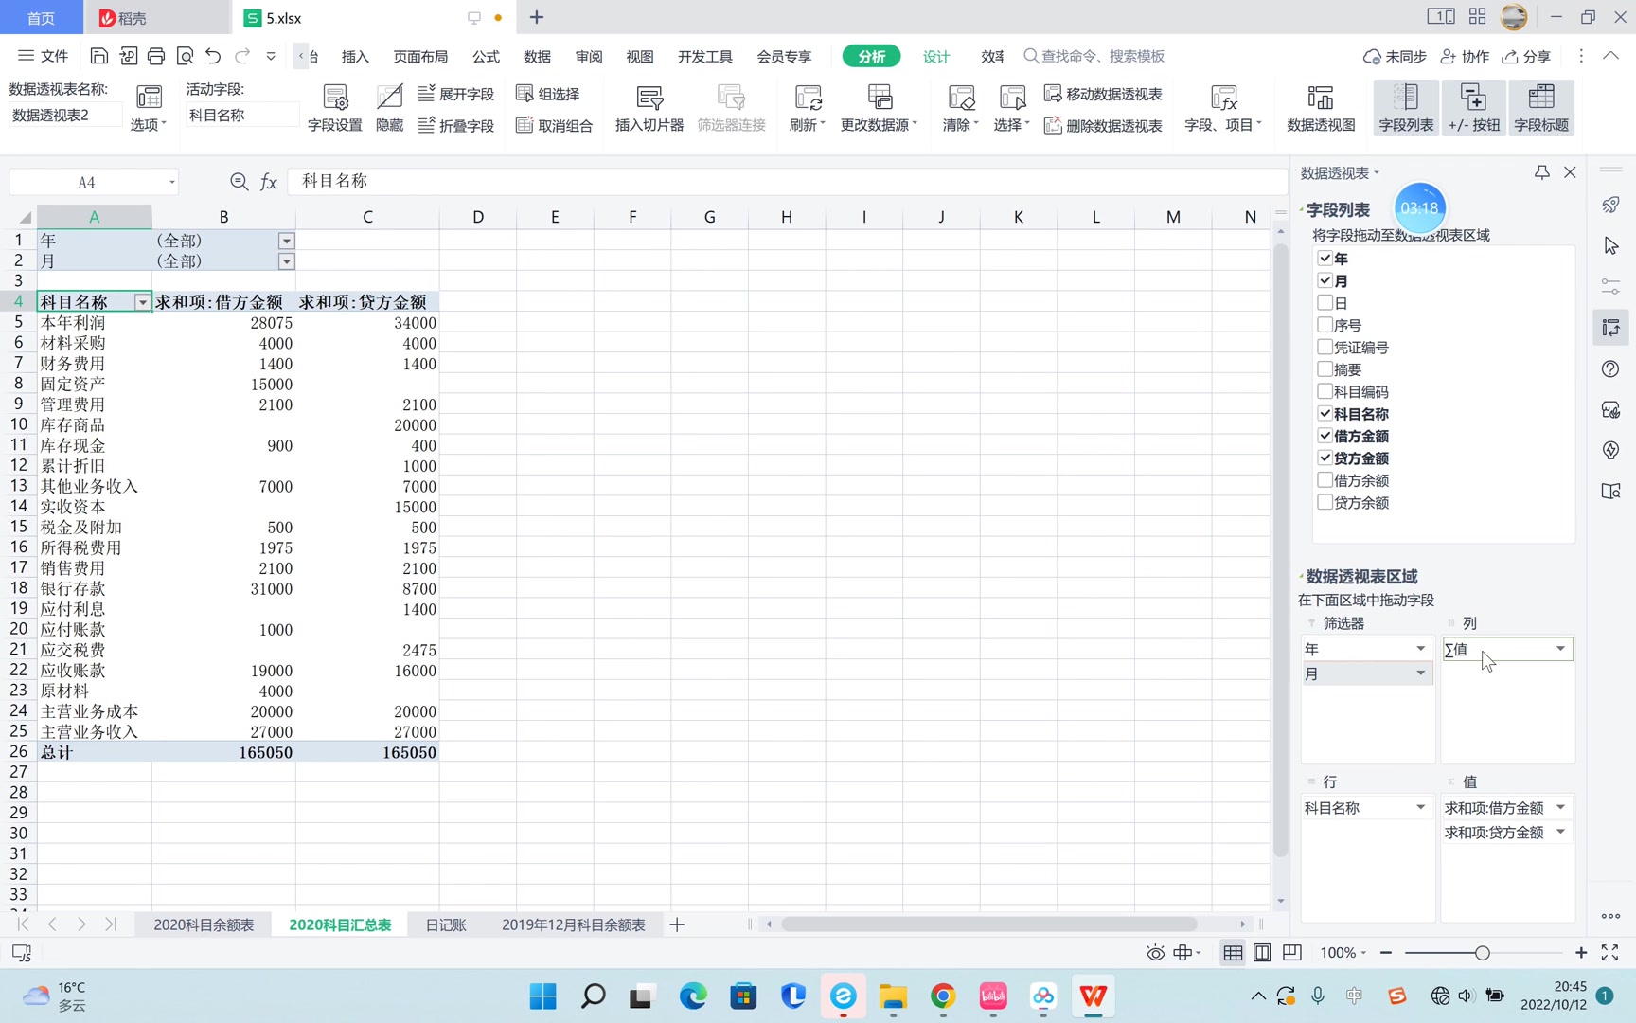Viewport: 1636px width, 1023px height.
Task: Check the 序号 field checkbox
Action: pyautogui.click(x=1325, y=325)
